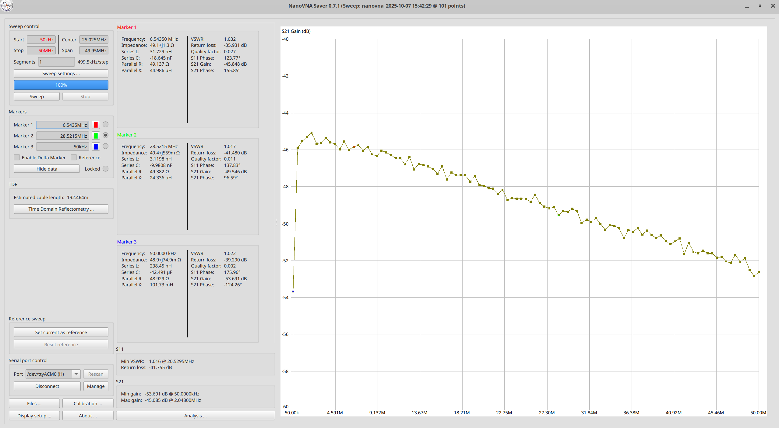Open Time Domain Reflectometry window
This screenshot has height=428, width=779.
61,209
